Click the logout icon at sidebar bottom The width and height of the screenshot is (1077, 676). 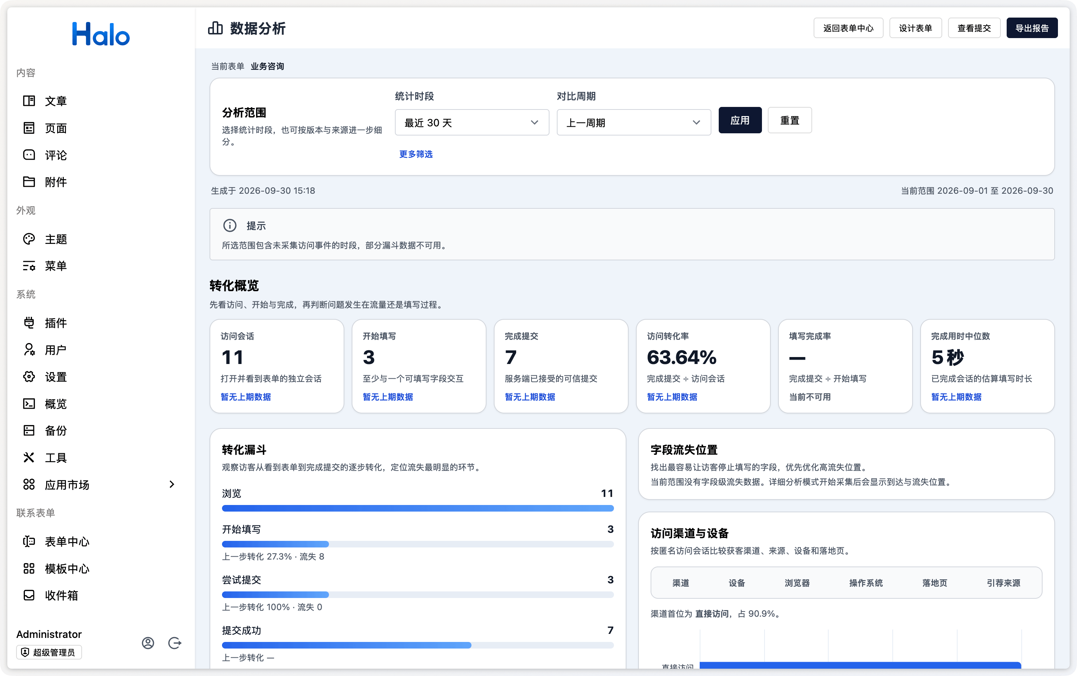point(175,643)
